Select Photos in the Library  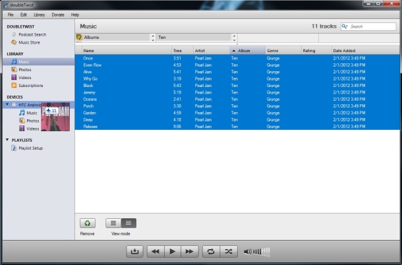(x=25, y=69)
